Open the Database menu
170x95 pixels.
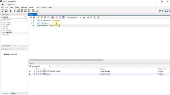click(x=24, y=7)
